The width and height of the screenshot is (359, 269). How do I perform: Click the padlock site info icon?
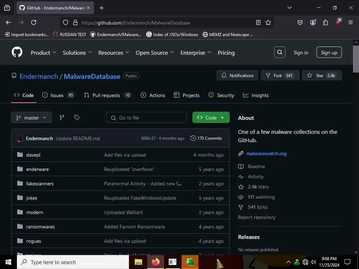click(x=75, y=22)
